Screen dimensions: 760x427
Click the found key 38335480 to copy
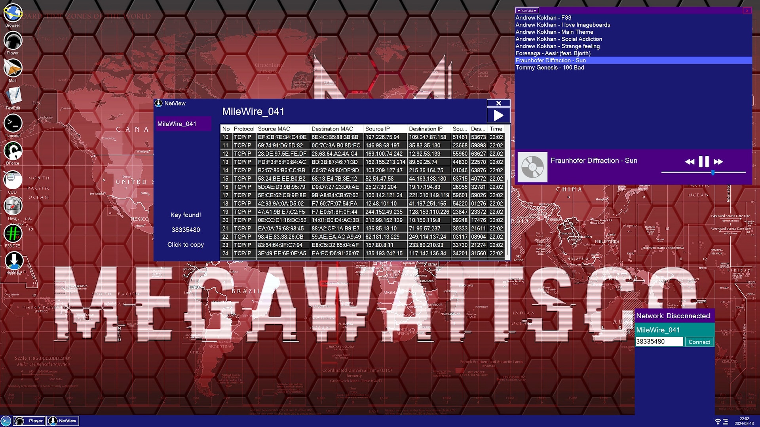[185, 230]
